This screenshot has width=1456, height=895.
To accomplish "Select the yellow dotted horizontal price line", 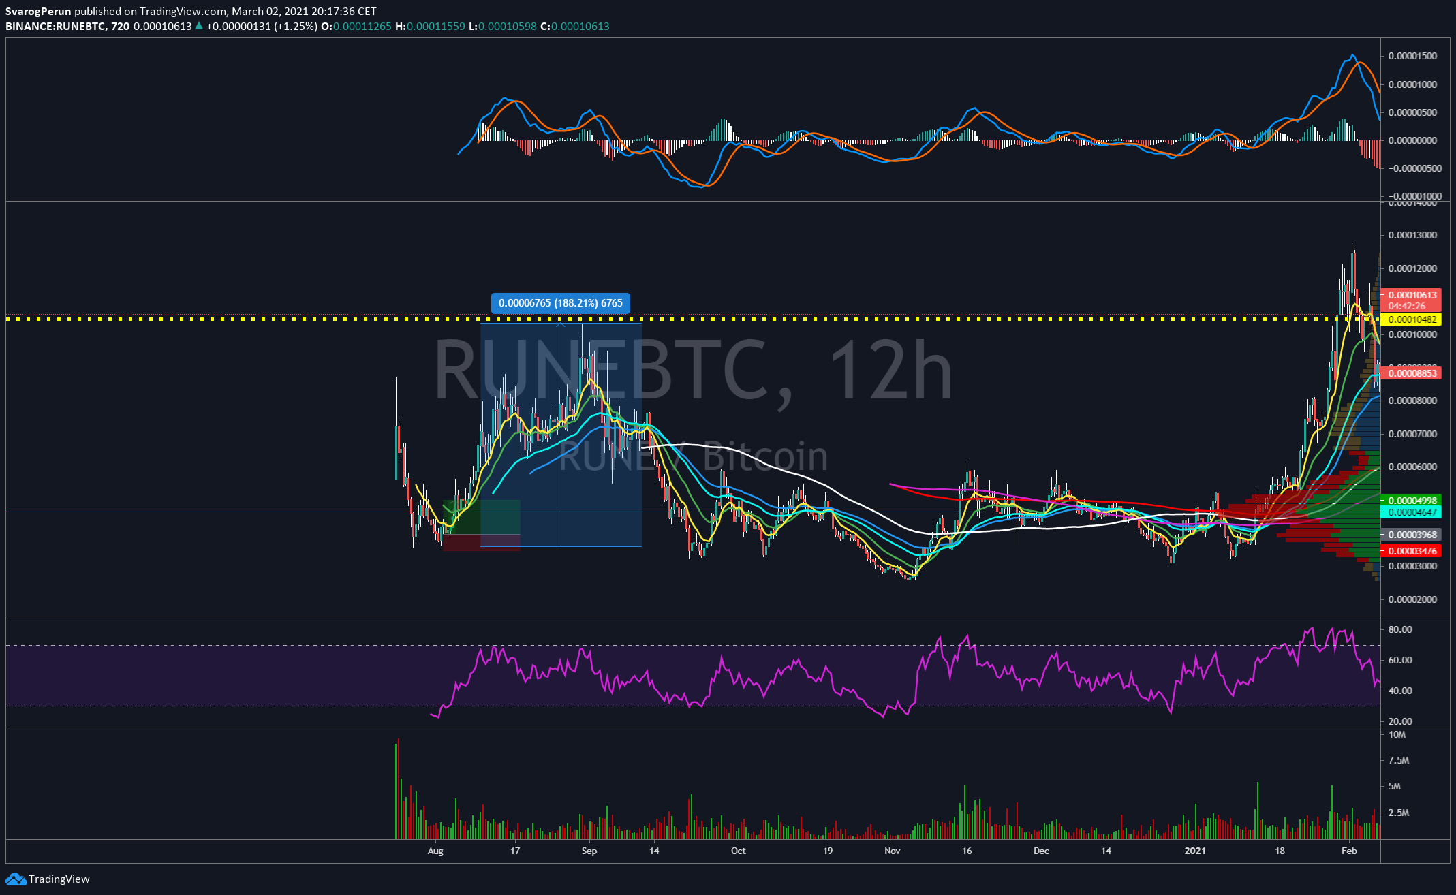I will 693,319.
